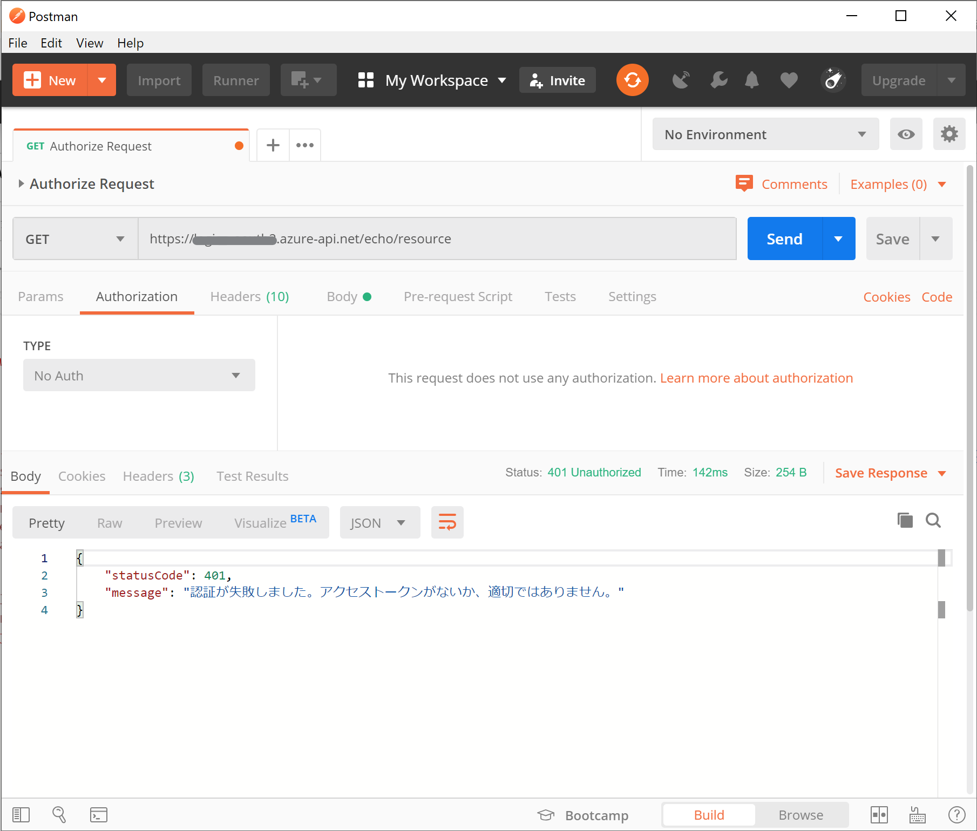
Task: Click the Cookies link
Action: pos(886,297)
